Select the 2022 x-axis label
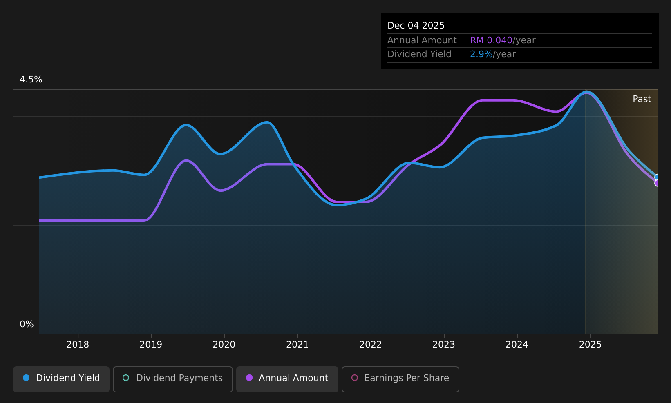Screen dimensions: 671x403 tap(371, 345)
